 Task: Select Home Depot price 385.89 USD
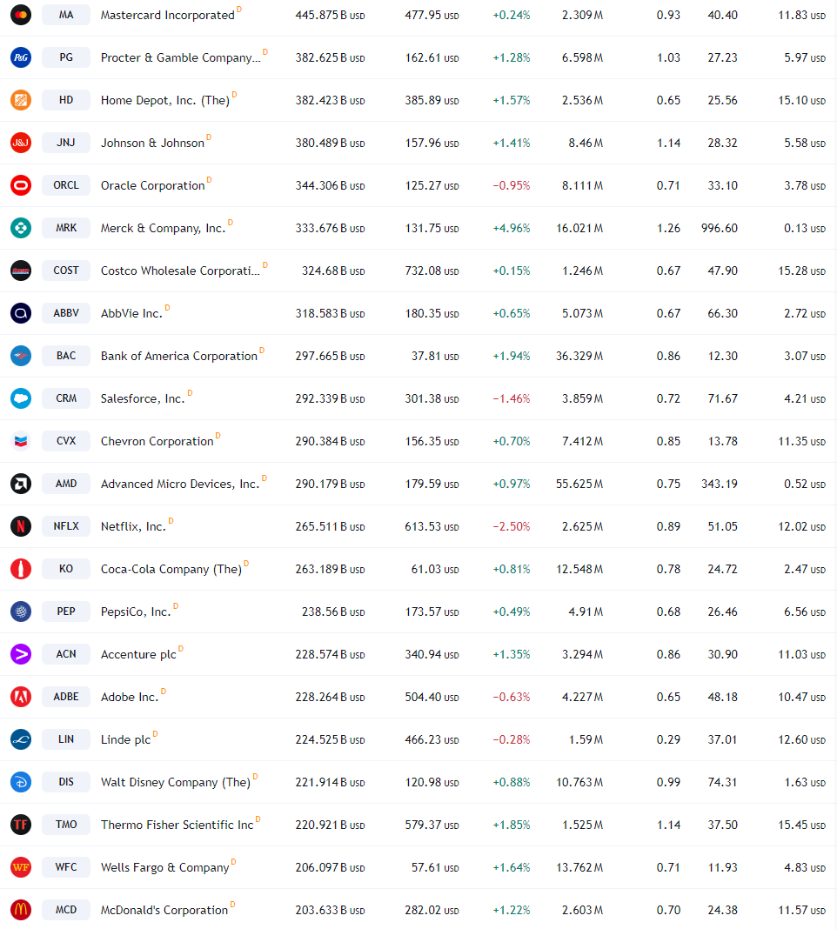(x=432, y=101)
